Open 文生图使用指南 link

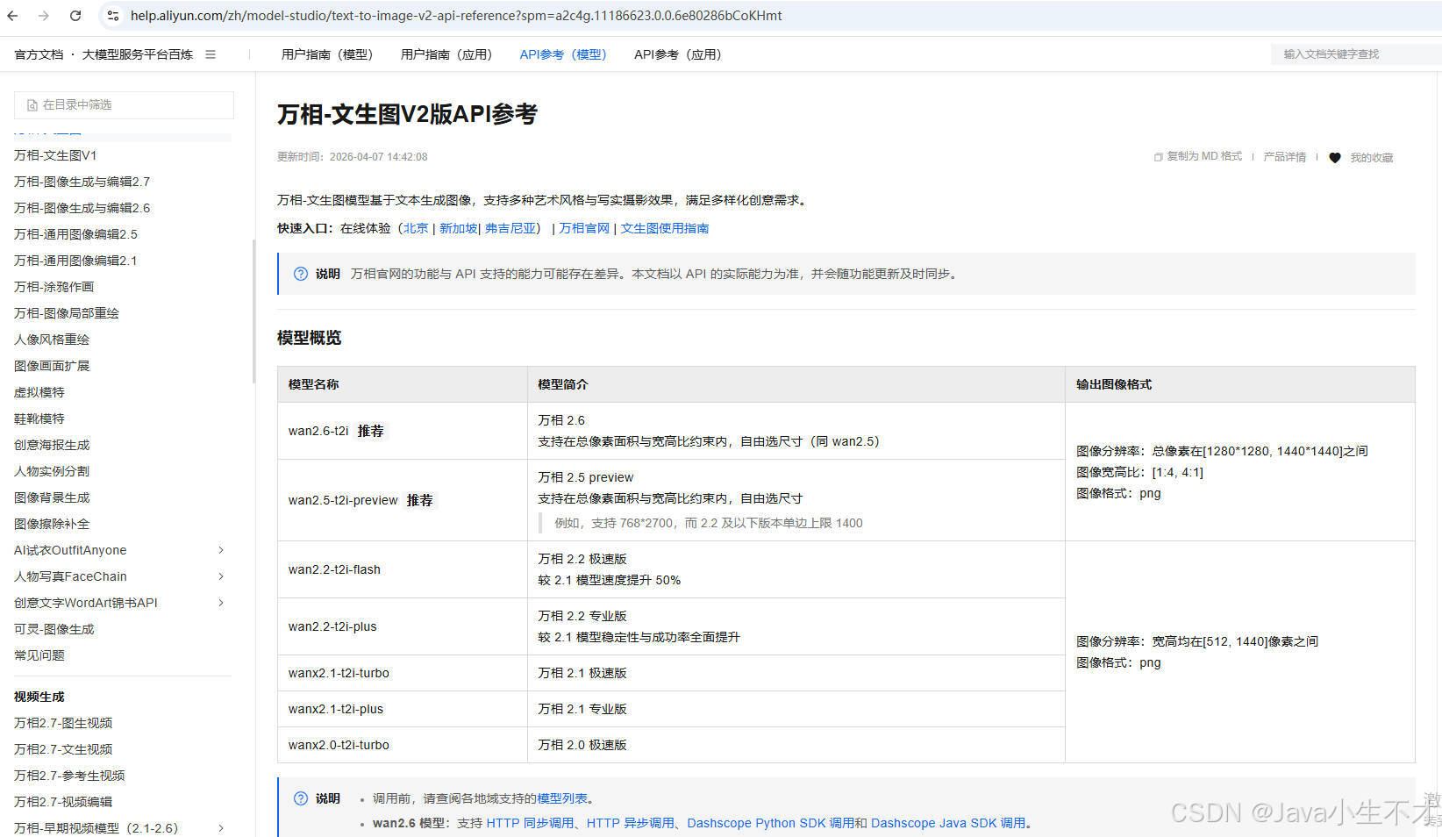(x=665, y=228)
